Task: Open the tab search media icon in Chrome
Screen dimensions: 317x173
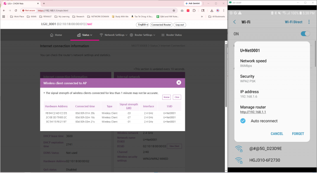Action: click(x=203, y=10)
